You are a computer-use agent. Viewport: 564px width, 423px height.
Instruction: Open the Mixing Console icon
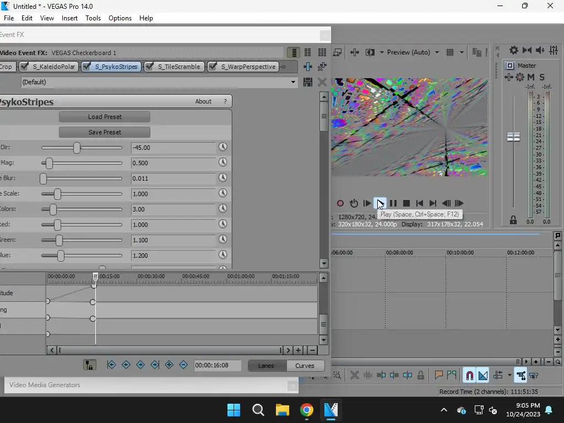tap(554, 50)
